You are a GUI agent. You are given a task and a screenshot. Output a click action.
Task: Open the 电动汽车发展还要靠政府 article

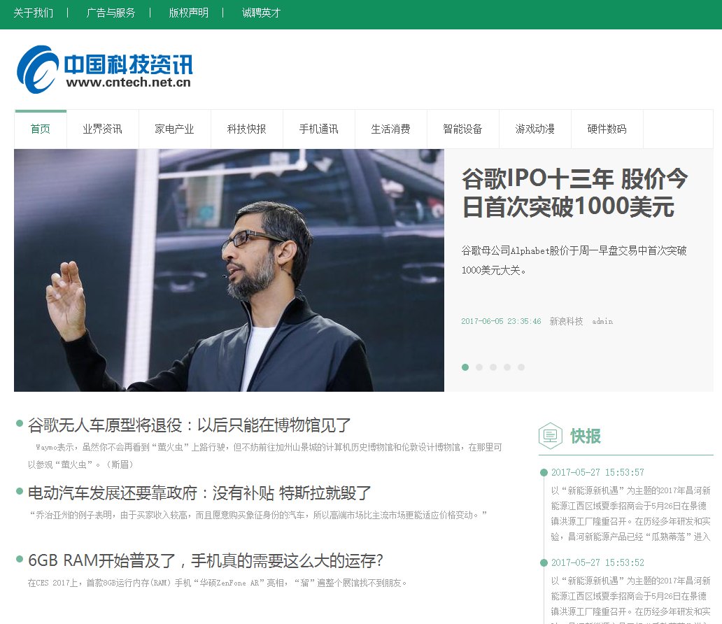[x=199, y=493]
